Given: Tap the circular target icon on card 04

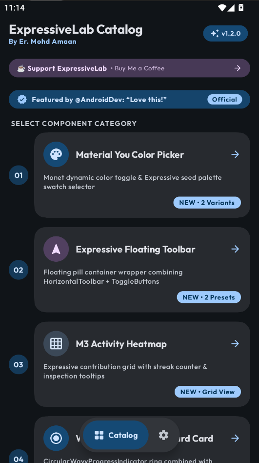Looking at the screenshot, I should [x=56, y=438].
